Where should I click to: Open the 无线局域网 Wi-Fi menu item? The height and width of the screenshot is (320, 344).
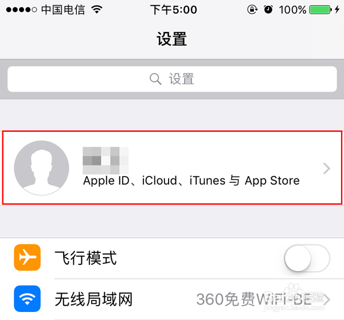click(x=172, y=299)
